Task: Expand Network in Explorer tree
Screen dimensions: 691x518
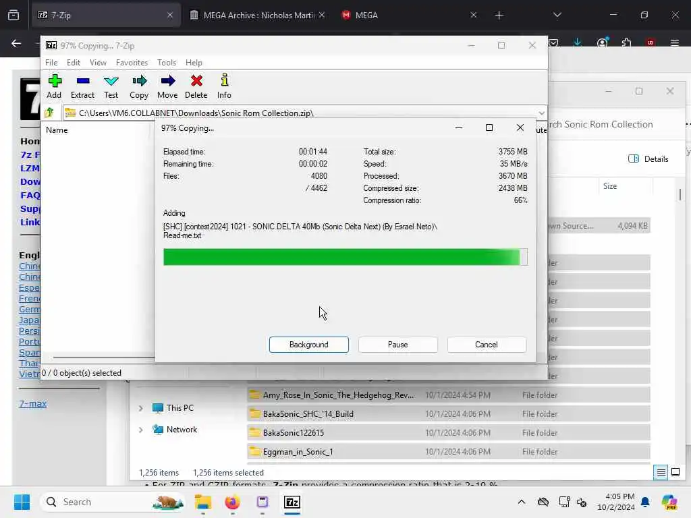Action: pos(140,430)
